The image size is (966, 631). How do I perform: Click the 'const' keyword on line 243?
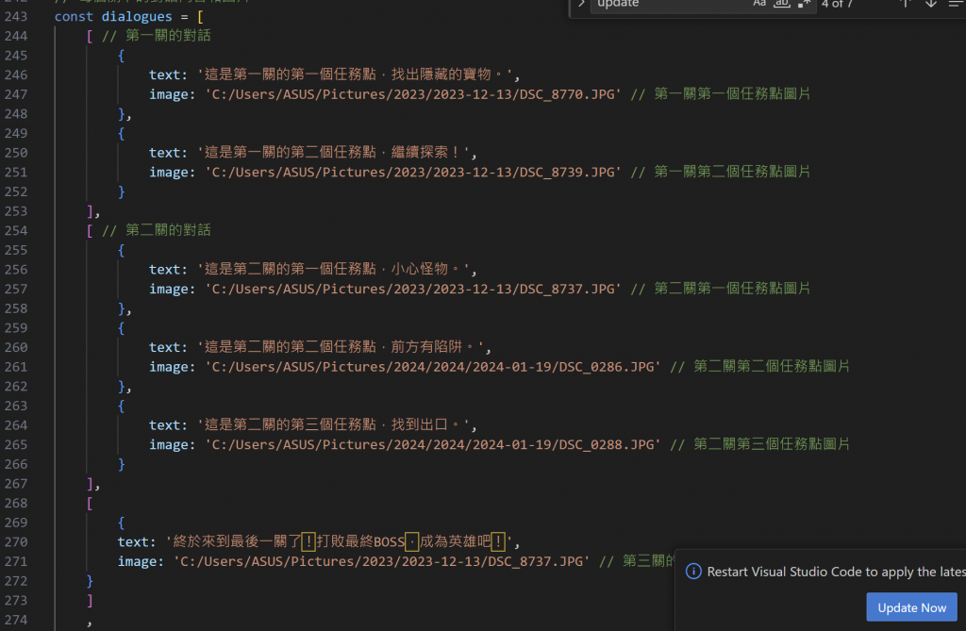74,17
